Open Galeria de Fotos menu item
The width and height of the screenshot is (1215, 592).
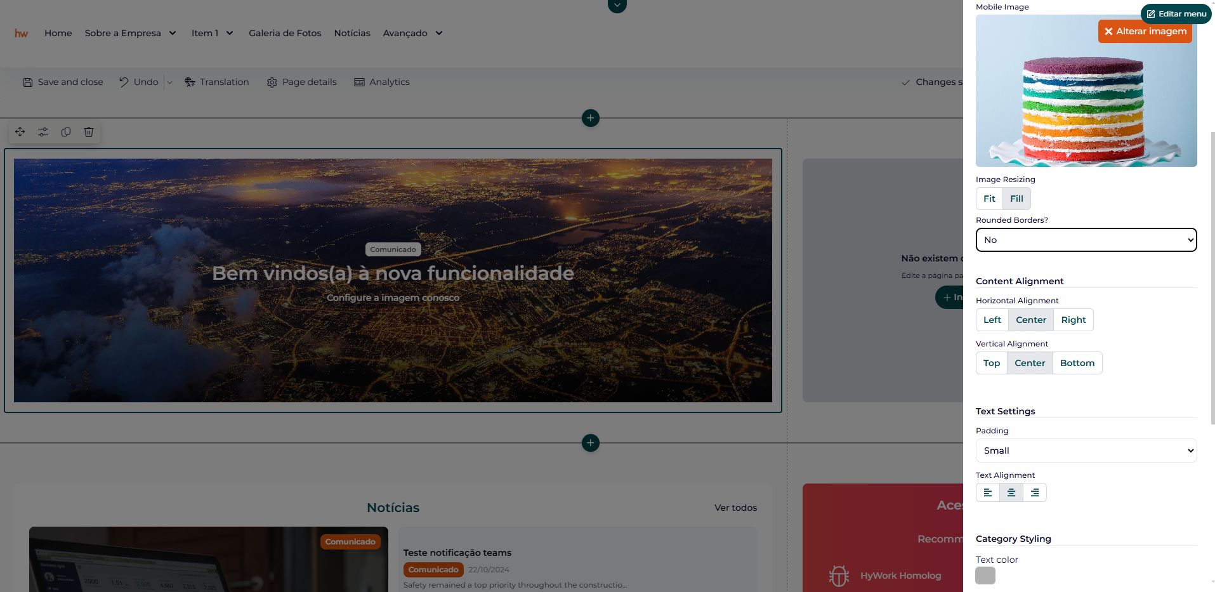click(x=285, y=33)
